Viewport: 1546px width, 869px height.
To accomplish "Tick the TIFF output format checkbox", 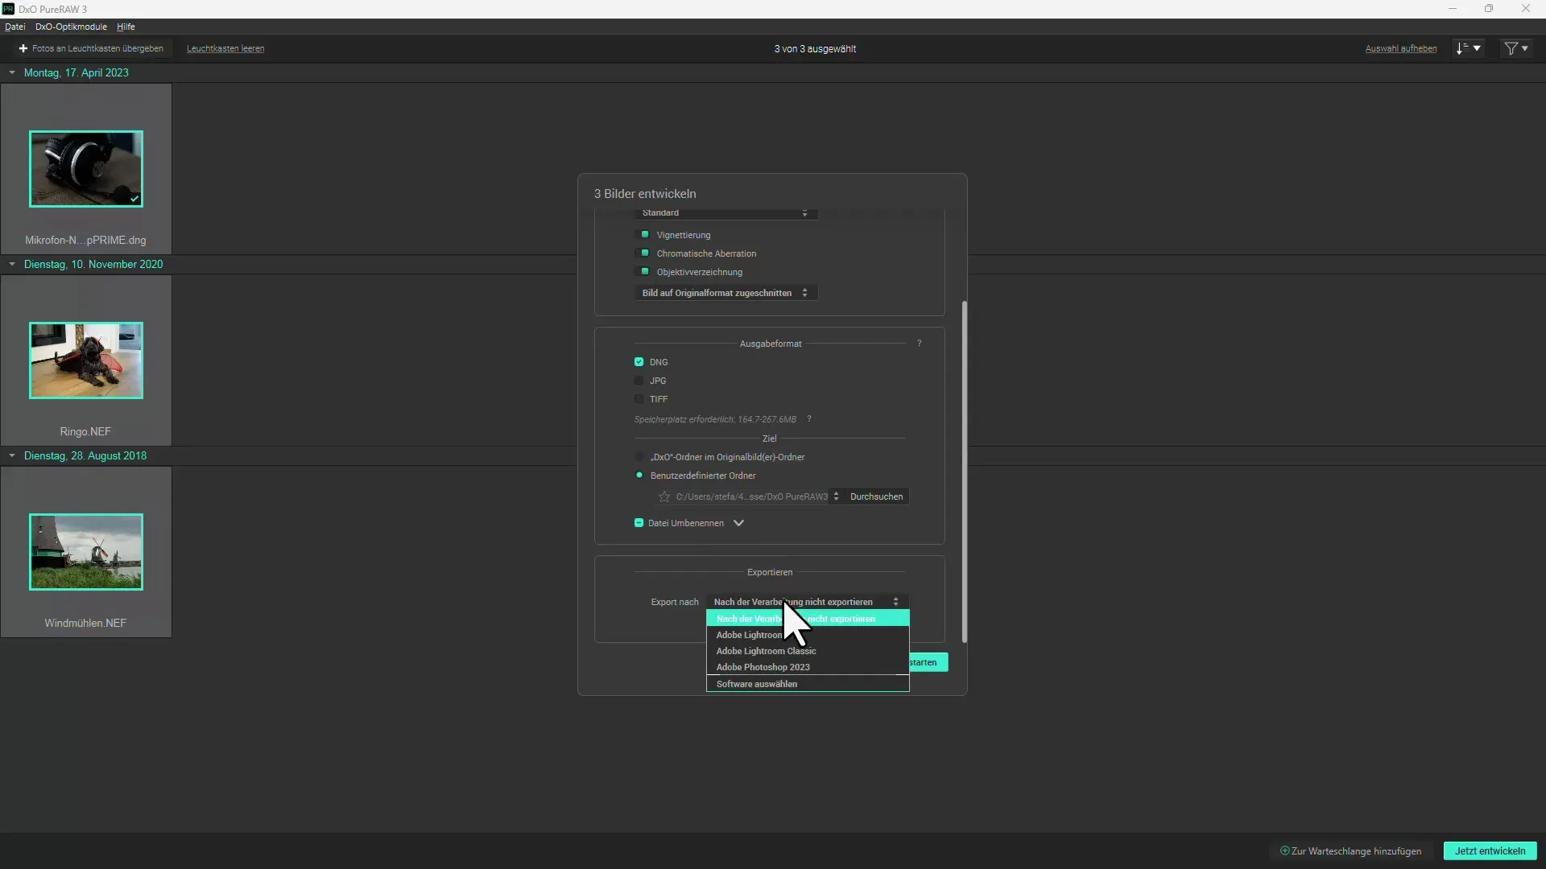I will click(639, 399).
